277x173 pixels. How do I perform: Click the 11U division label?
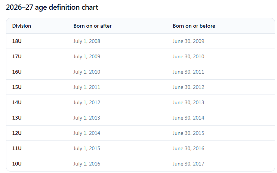click(x=17, y=148)
